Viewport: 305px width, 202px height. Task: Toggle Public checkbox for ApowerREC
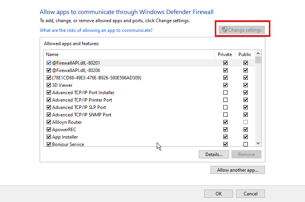(245, 129)
